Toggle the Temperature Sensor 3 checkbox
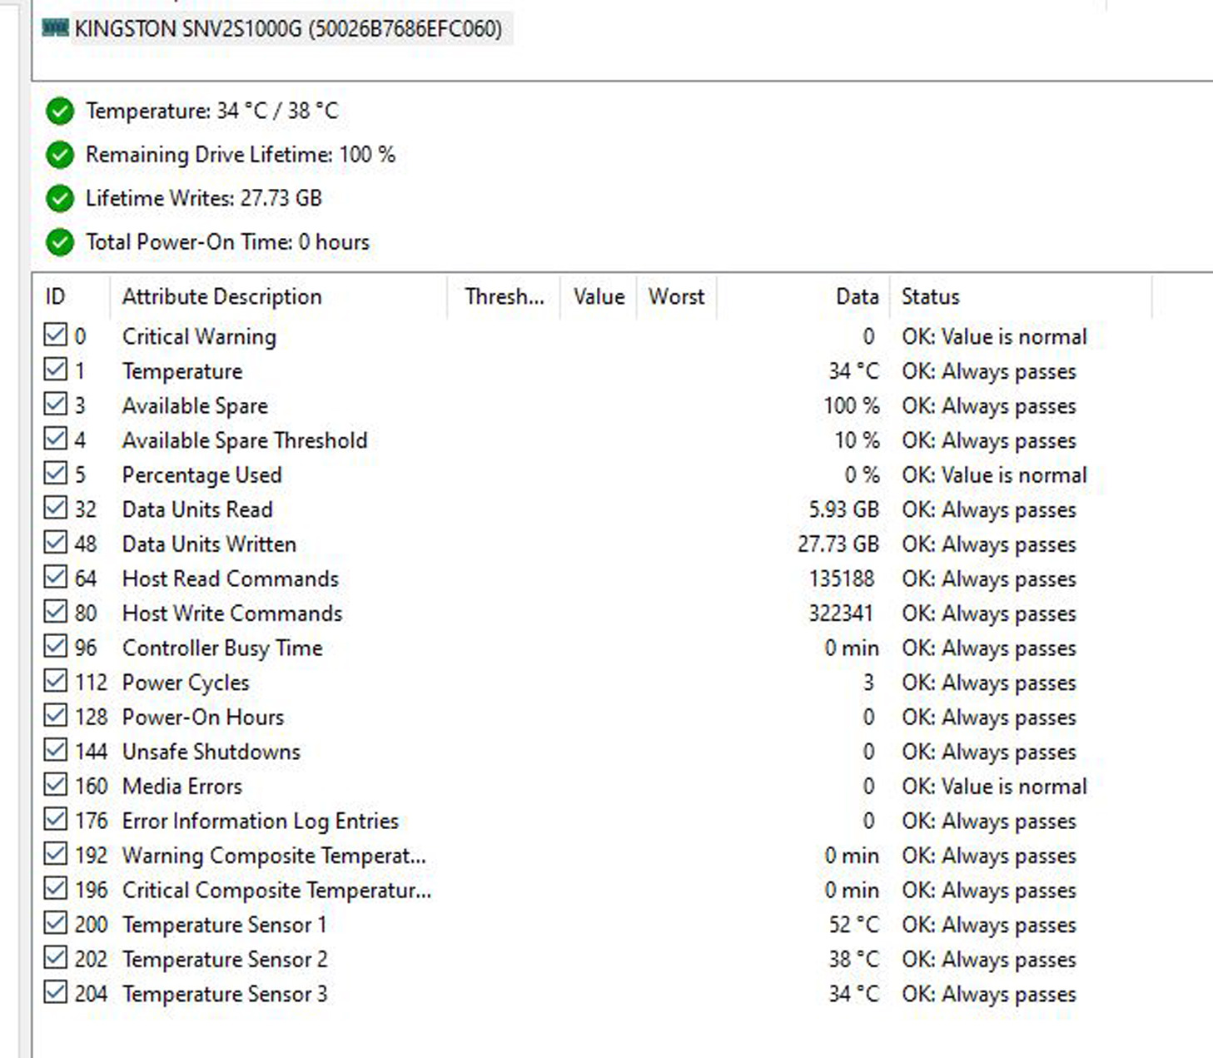 pyautogui.click(x=56, y=992)
